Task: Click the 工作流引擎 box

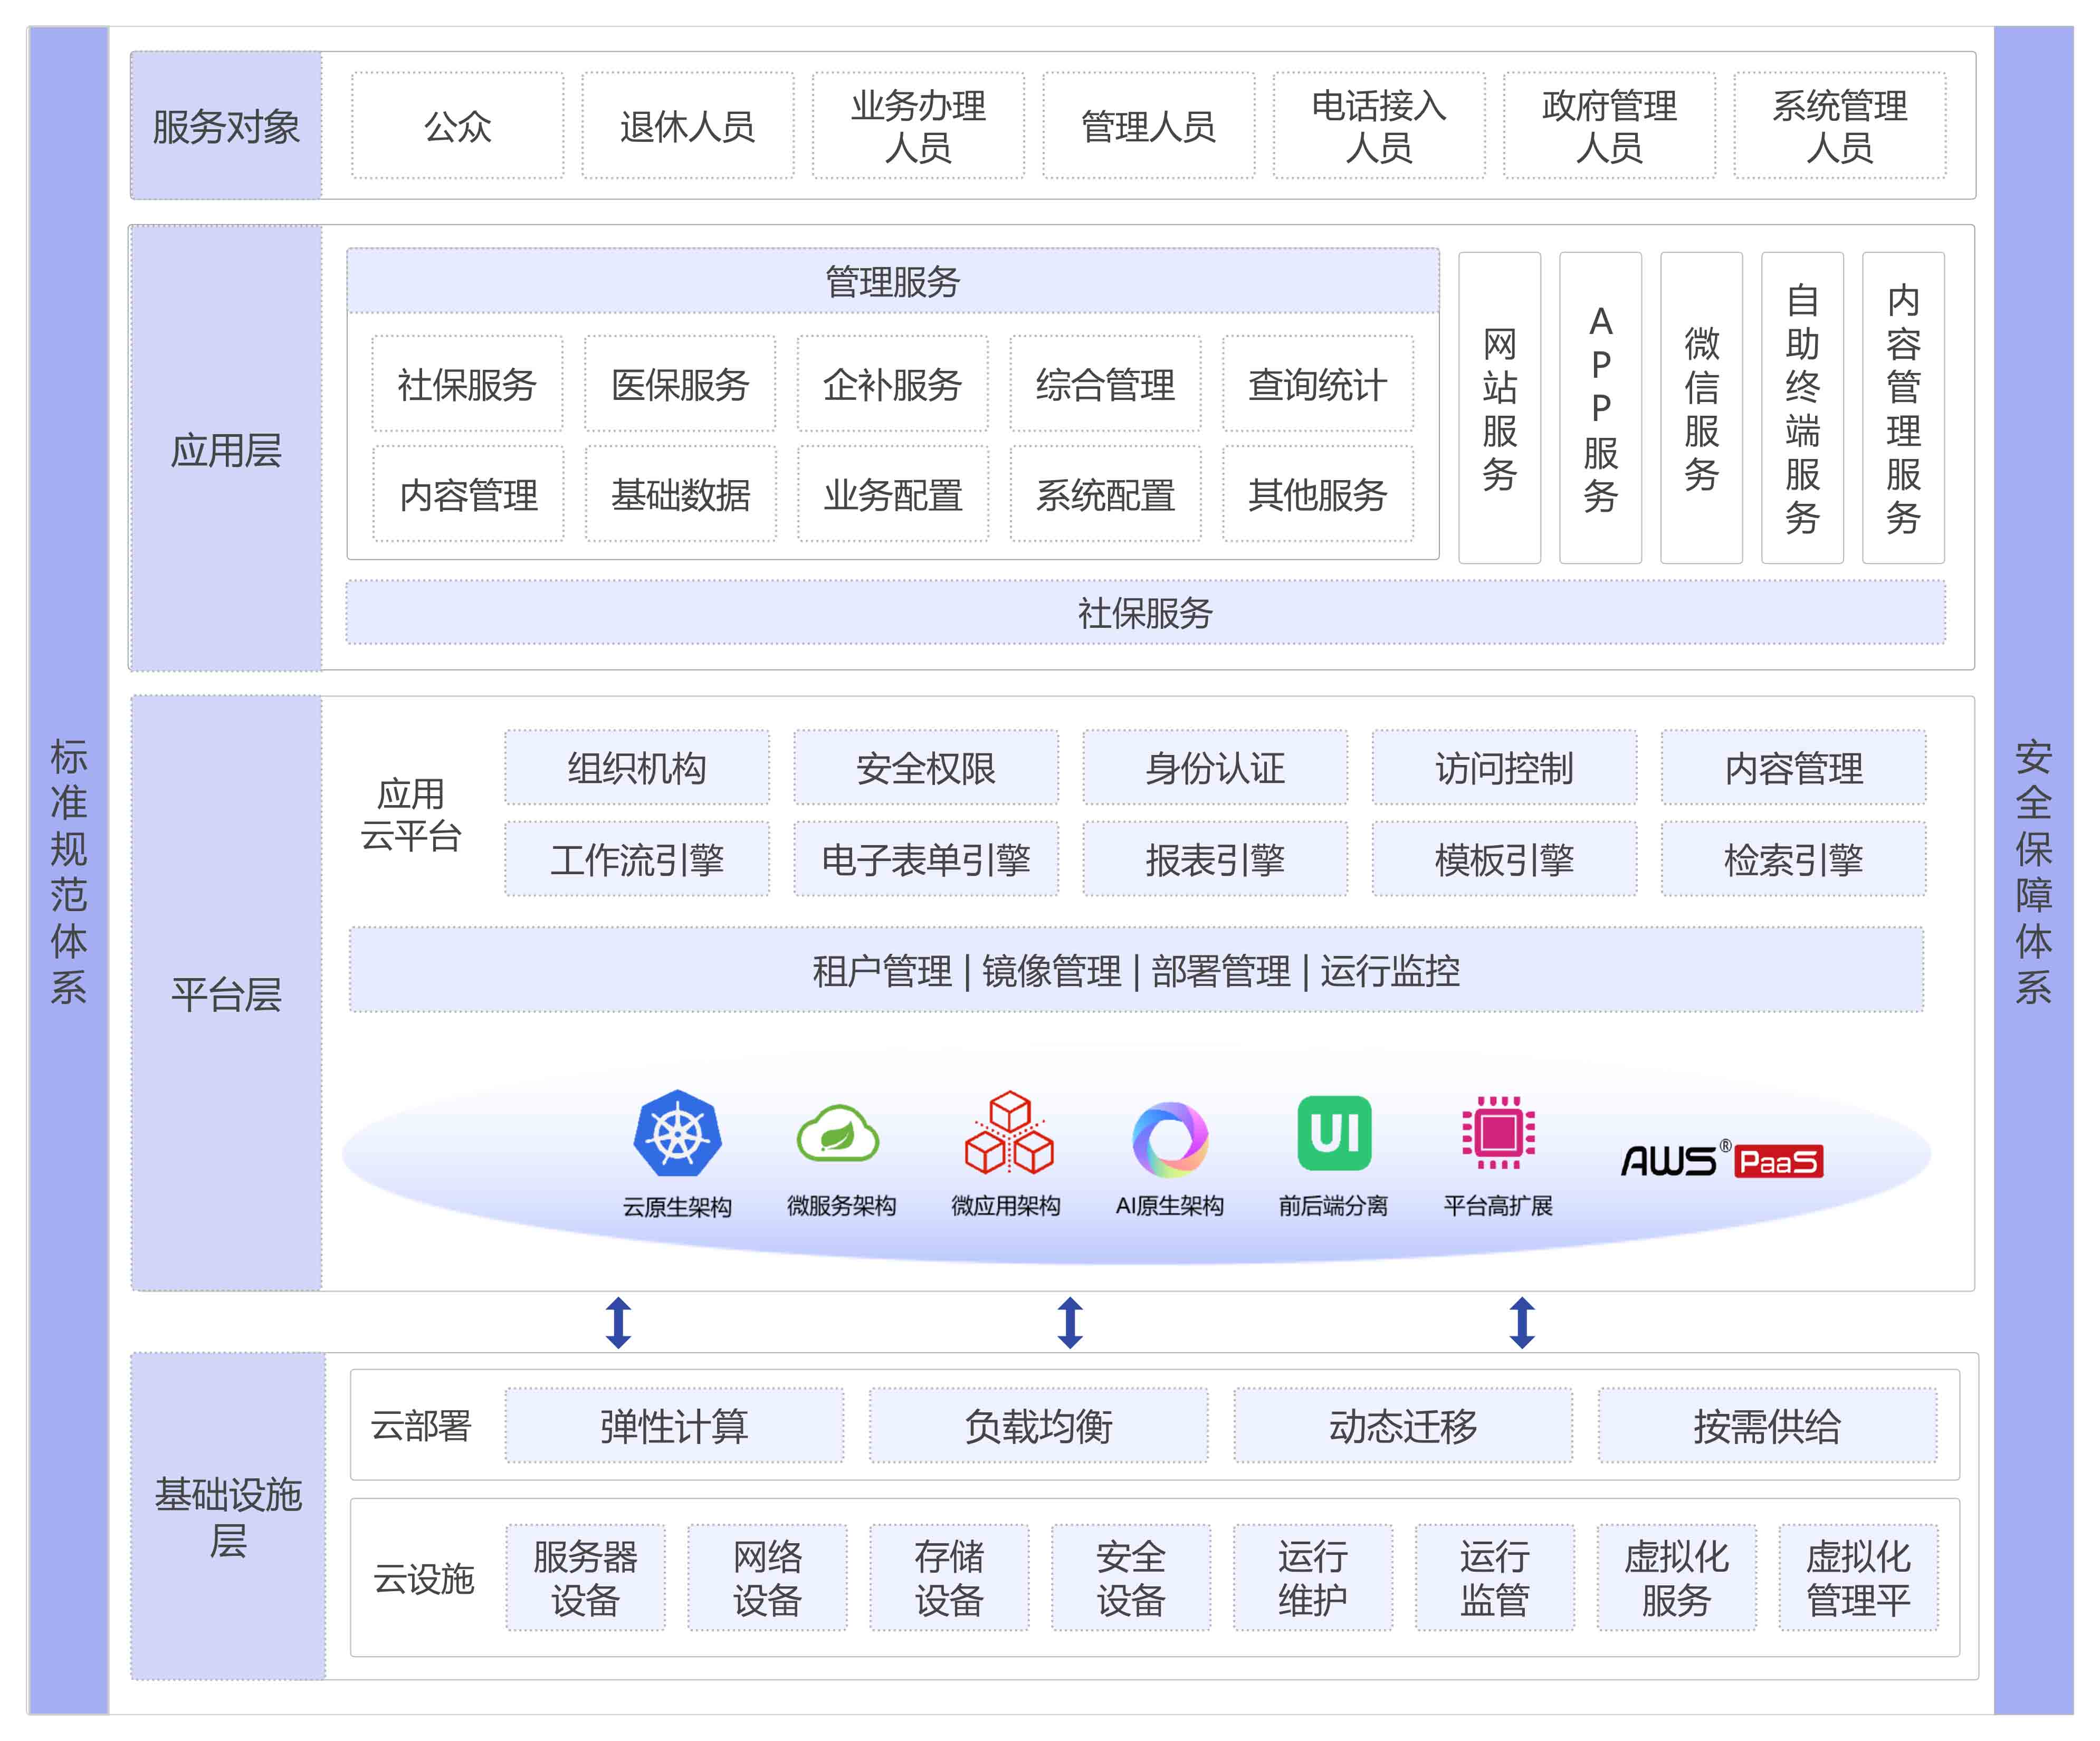Action: click(x=637, y=859)
